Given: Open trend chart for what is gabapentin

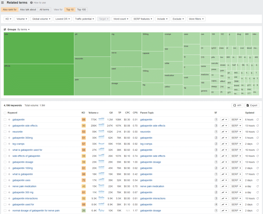Looking at the screenshot, I should (x=224, y=174).
